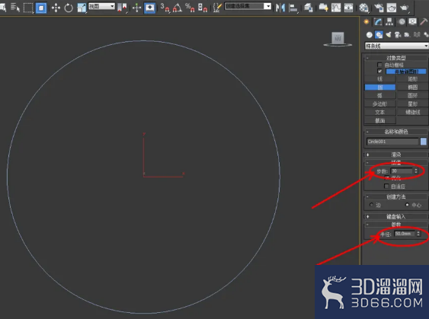Open the Graphite ribbon toggle icon
The height and width of the screenshot is (319, 429).
(323, 8)
